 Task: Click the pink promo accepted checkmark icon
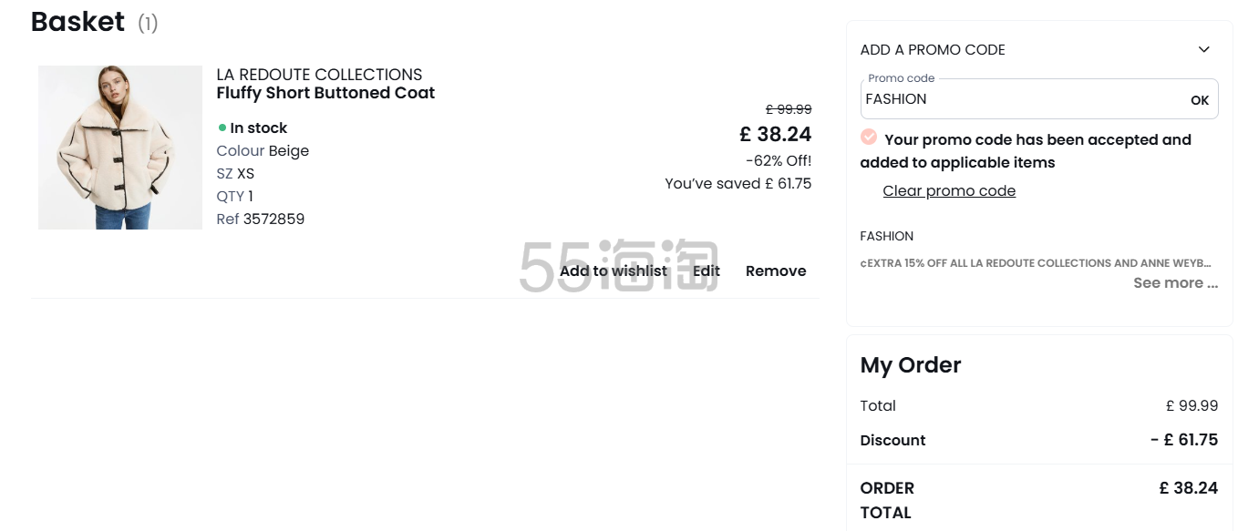869,138
